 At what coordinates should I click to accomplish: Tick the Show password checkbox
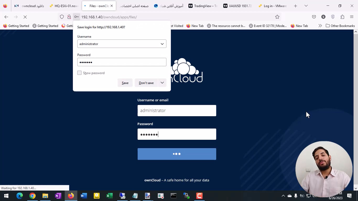point(79,73)
